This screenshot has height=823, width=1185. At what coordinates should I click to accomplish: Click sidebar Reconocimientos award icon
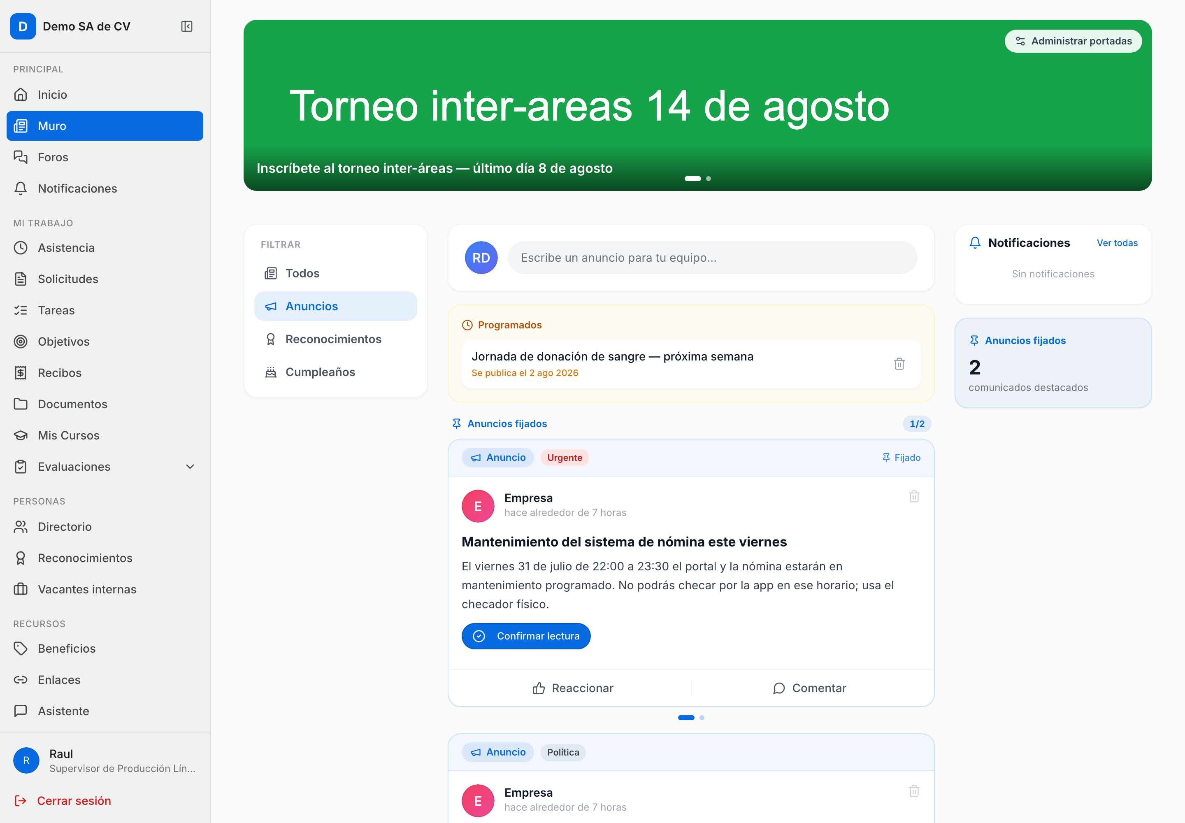[21, 558]
